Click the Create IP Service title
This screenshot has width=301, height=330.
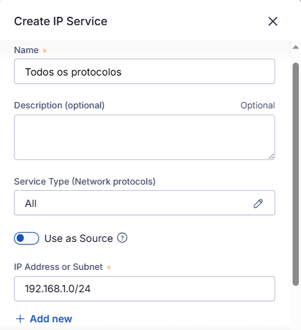[x=61, y=22]
